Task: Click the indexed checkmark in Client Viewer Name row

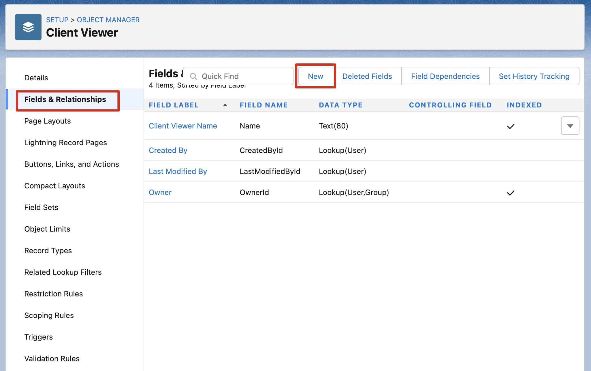Action: click(511, 126)
